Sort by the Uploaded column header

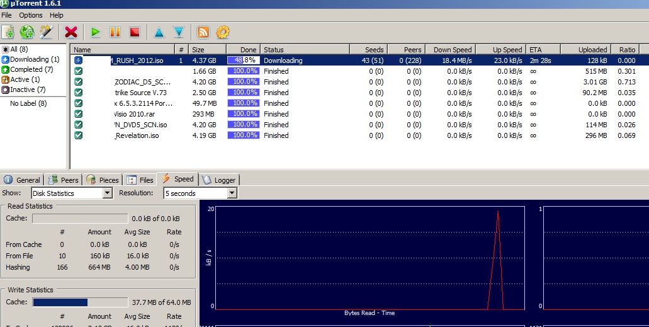585,49
